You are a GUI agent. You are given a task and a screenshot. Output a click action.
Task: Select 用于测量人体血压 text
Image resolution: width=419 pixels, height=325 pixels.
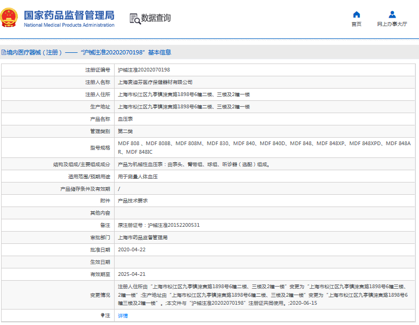pyautogui.click(x=138, y=177)
